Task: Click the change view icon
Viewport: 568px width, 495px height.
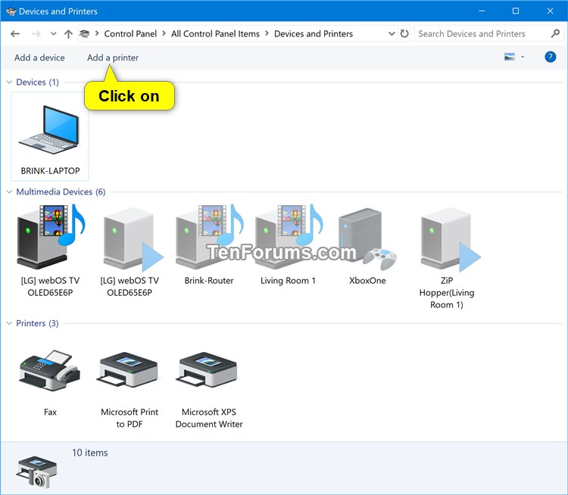Action: pos(510,57)
